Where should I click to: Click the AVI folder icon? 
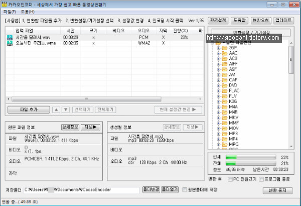click(225, 75)
